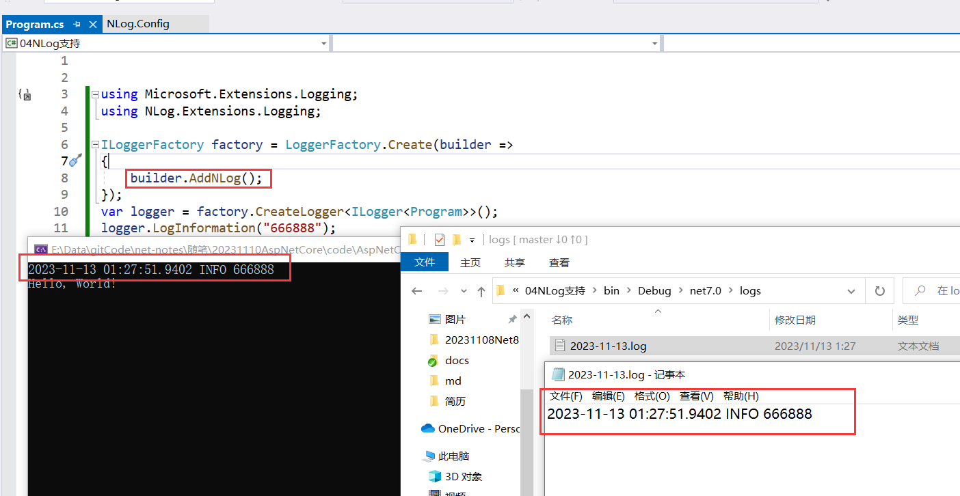Viewport: 960px width, 496px height.
Task: Open 3D 对象 in navigation pane
Action: pyautogui.click(x=464, y=476)
